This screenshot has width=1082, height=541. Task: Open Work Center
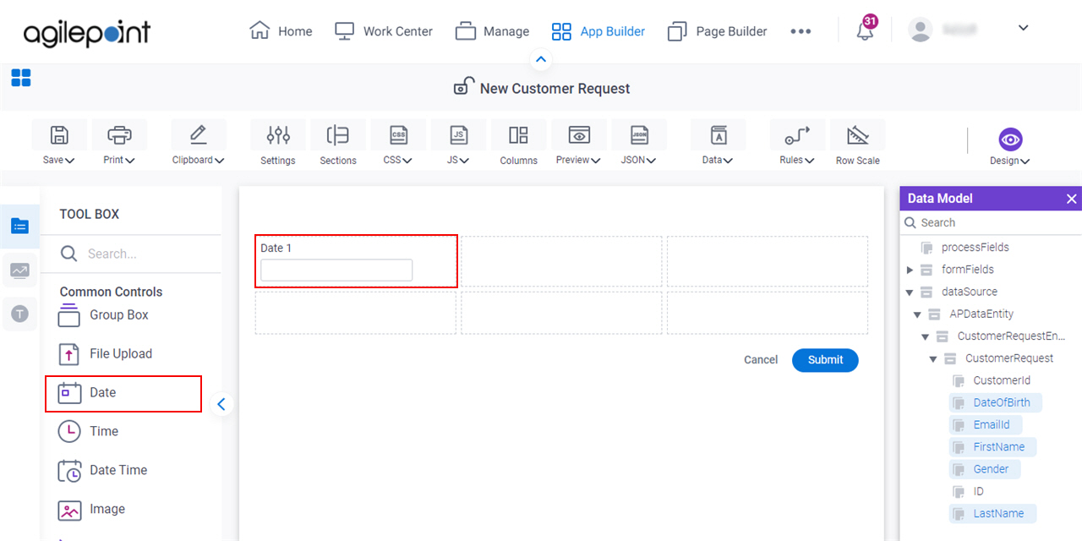[384, 31]
